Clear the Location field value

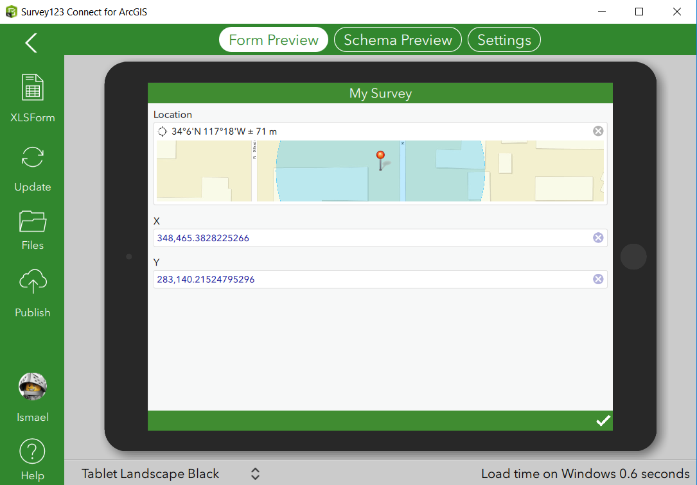pos(598,131)
